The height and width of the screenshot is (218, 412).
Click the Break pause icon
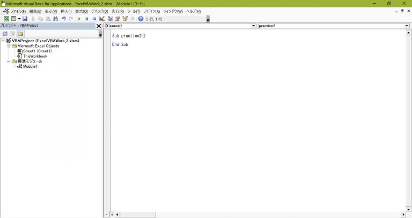point(86,19)
